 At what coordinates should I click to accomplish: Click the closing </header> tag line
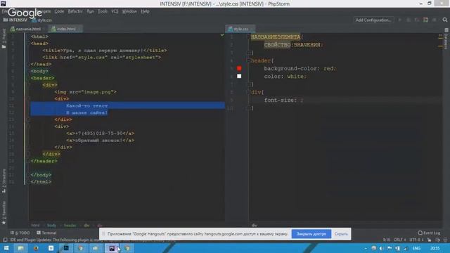coord(44,161)
